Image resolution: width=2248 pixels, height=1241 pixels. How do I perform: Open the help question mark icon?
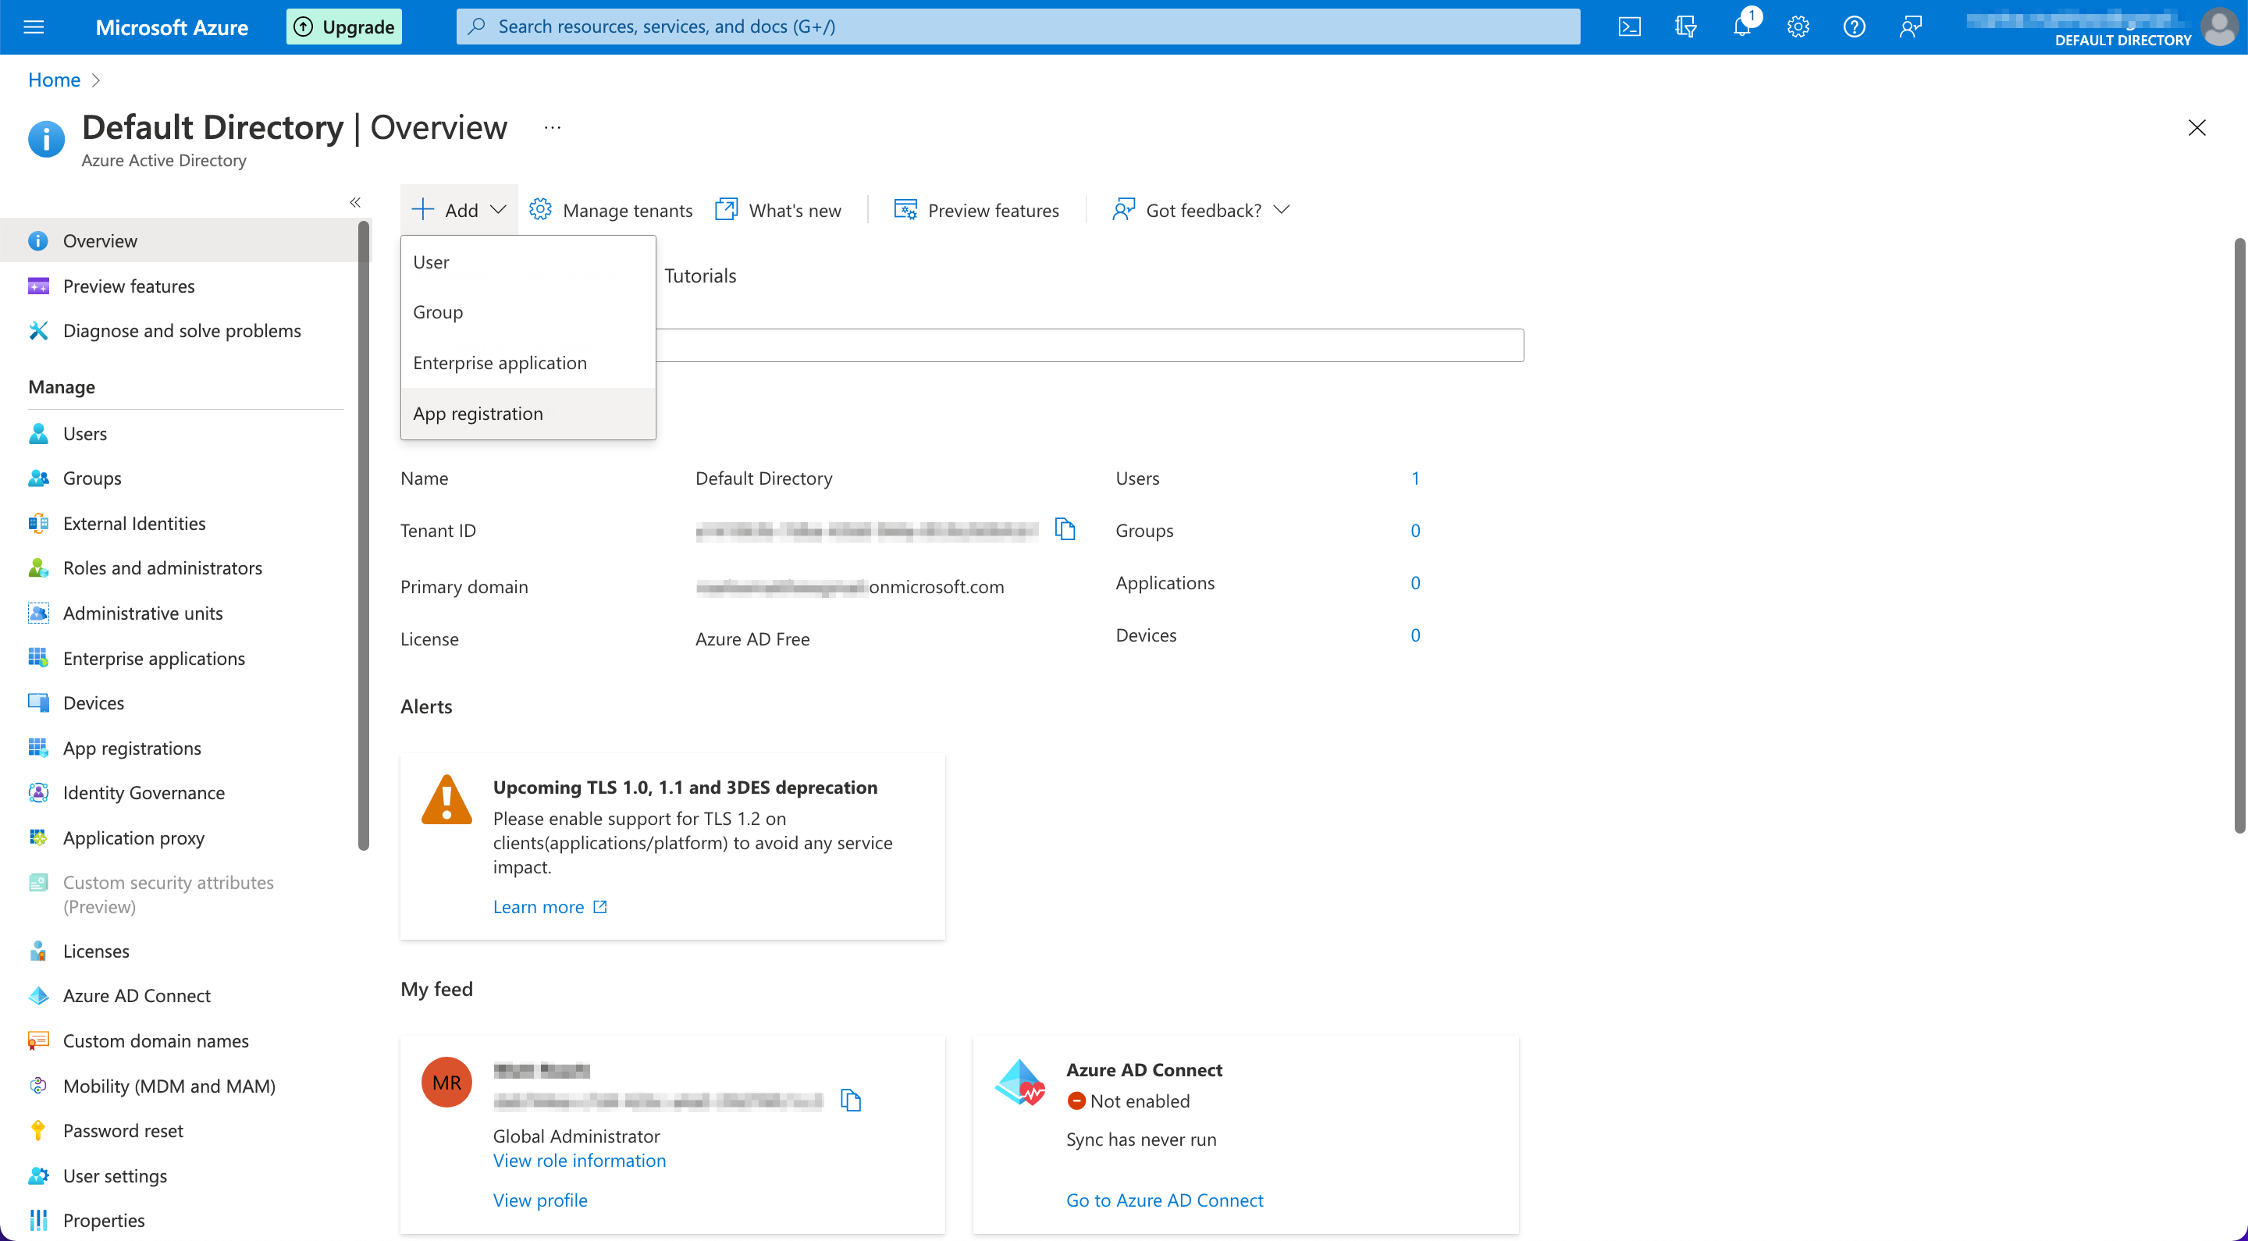point(1854,27)
